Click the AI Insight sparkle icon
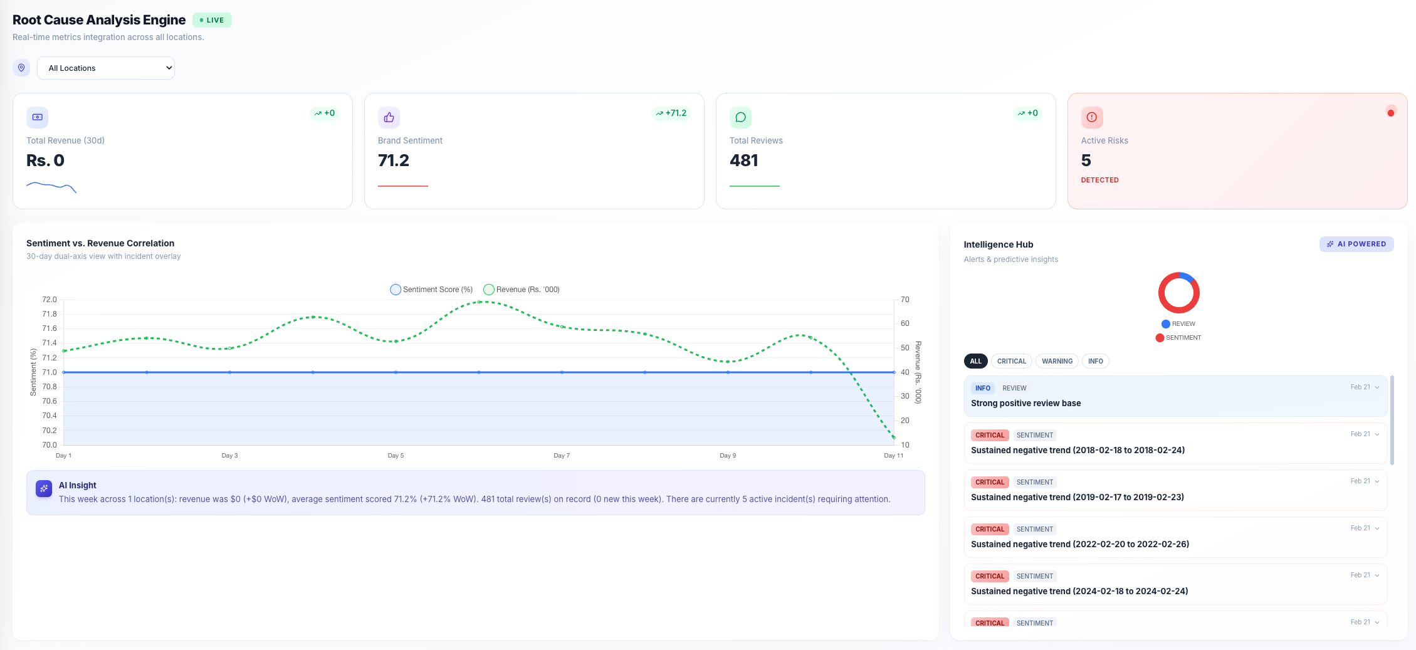Viewport: 1416px width, 650px height. [x=43, y=488]
